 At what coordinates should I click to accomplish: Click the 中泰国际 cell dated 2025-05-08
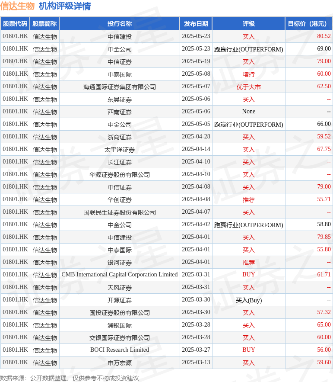[120, 74]
